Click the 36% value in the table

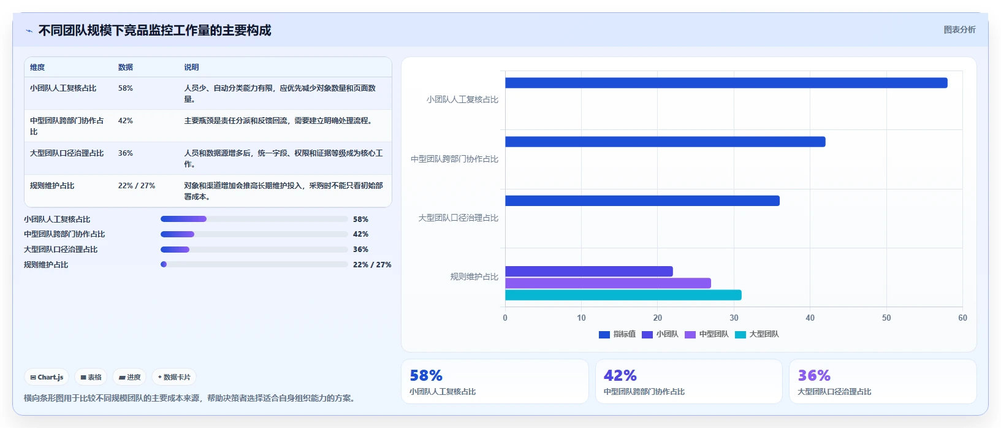tap(126, 153)
